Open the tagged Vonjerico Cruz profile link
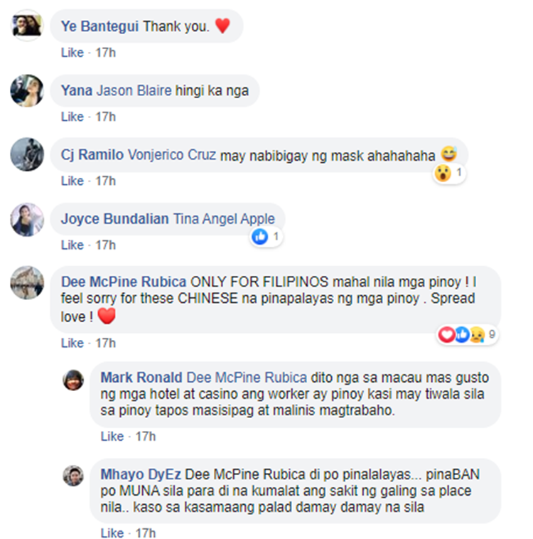 coord(172,155)
